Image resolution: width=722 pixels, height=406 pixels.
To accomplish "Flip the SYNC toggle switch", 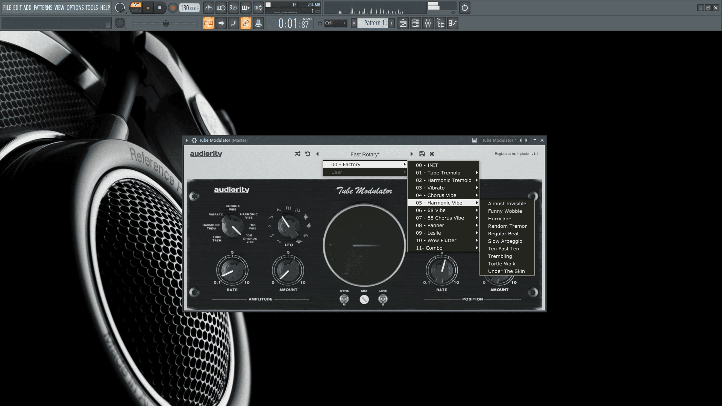I will pos(344,299).
